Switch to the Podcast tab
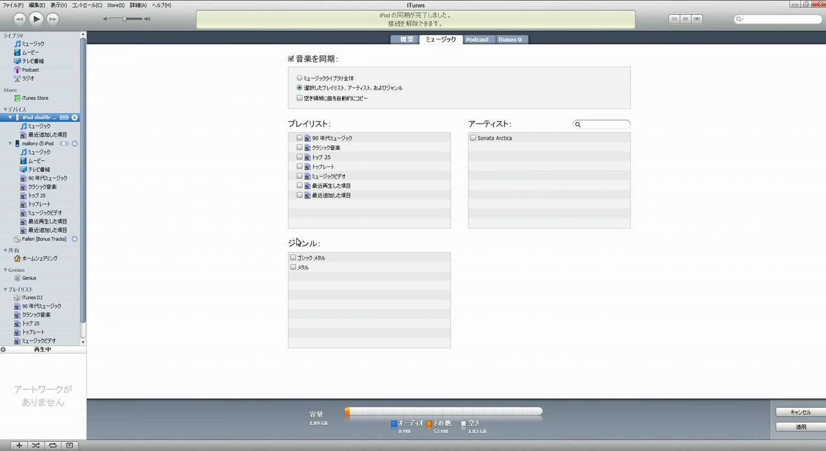Screen dimensions: 826x451 click(477, 39)
